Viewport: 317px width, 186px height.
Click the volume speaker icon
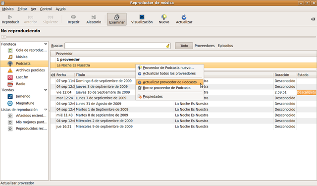(x=313, y=19)
